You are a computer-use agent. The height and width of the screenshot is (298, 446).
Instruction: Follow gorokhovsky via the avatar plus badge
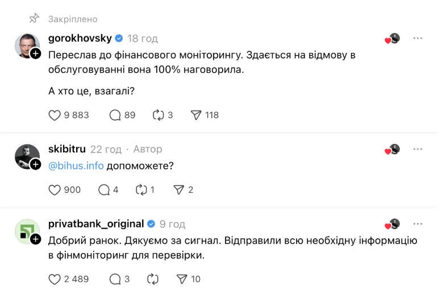(x=35, y=53)
